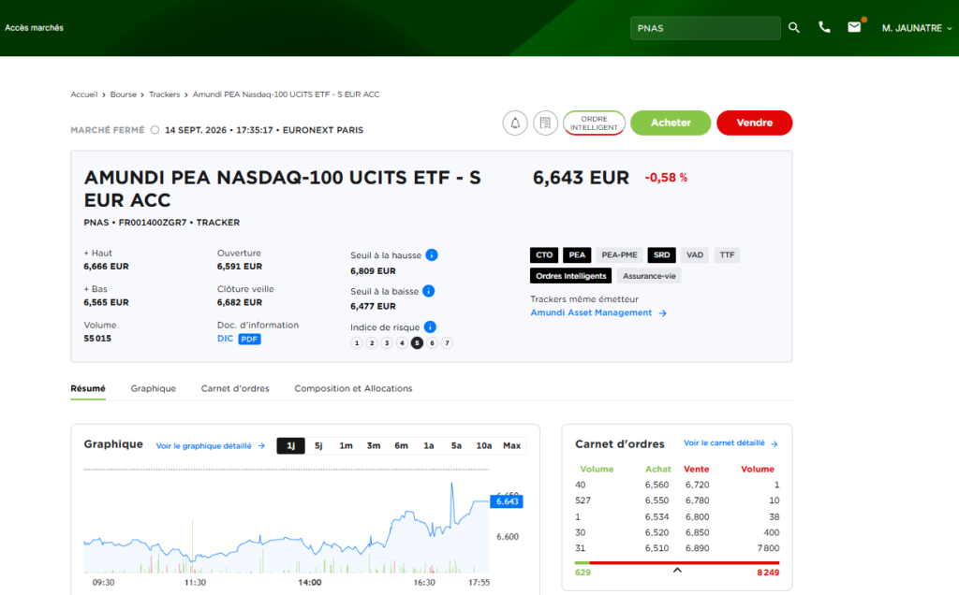The width and height of the screenshot is (959, 595).
Task: Click the Acheter button
Action: pos(671,123)
